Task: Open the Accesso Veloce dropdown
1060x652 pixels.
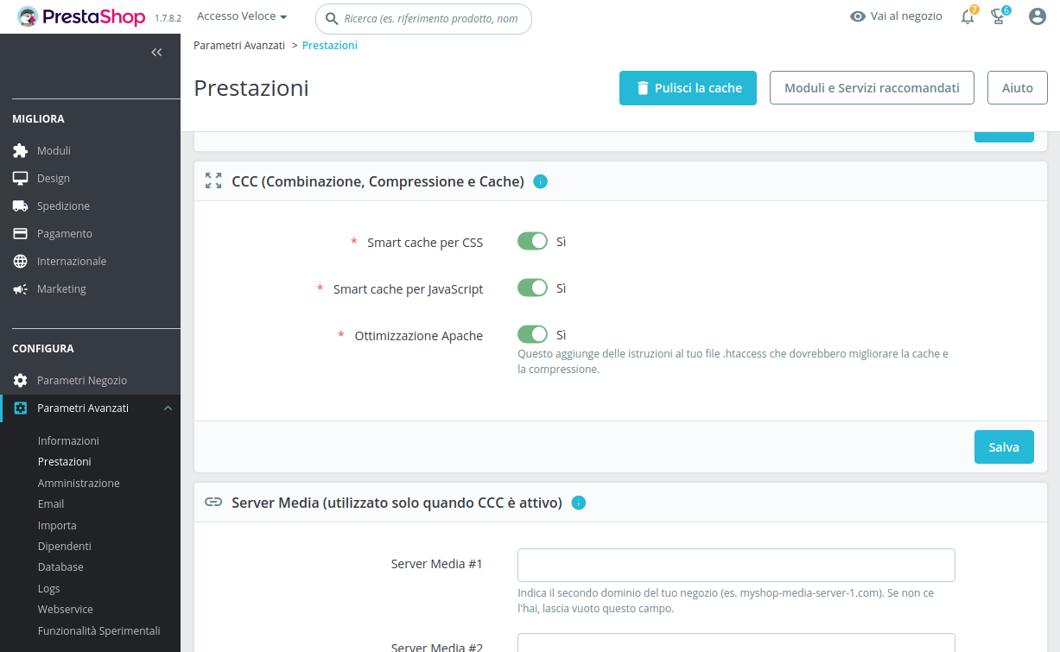Action: (242, 16)
